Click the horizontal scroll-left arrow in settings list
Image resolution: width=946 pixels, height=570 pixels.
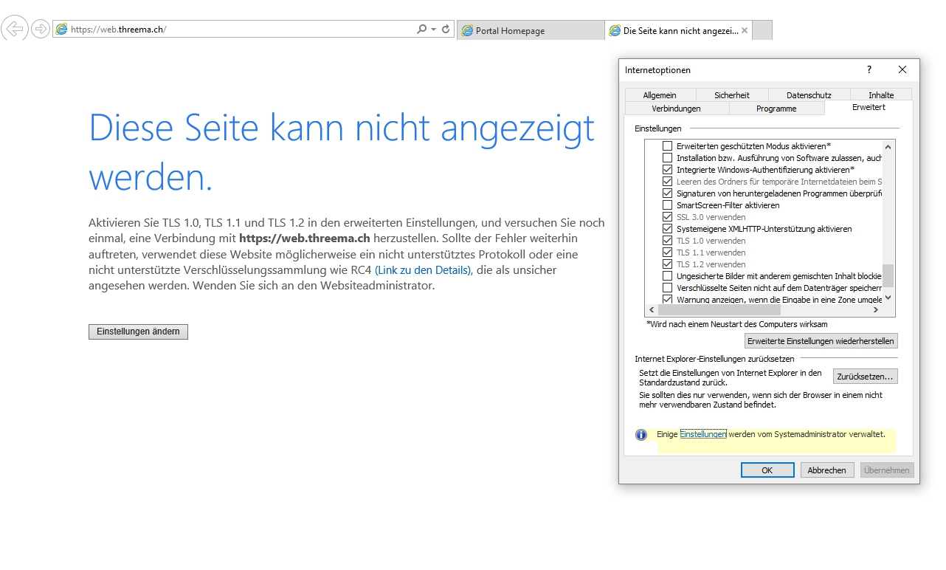coord(651,310)
